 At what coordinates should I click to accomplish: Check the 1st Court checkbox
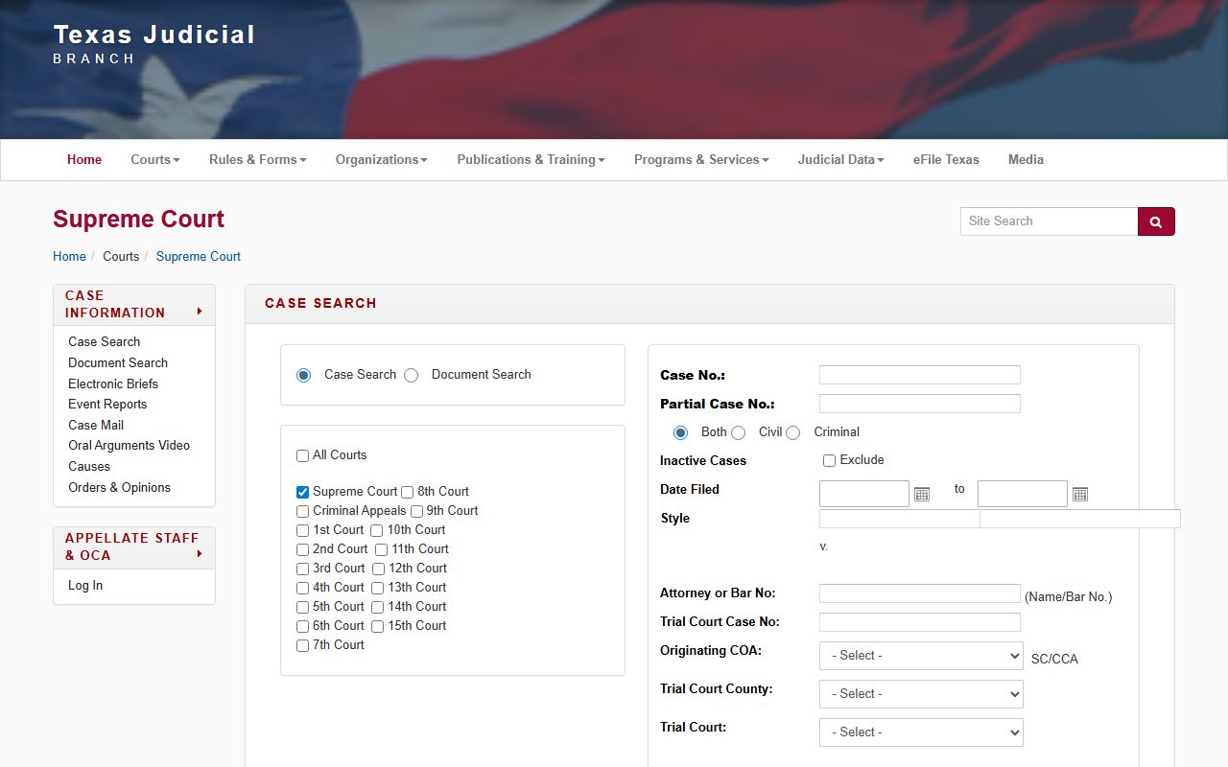point(303,530)
